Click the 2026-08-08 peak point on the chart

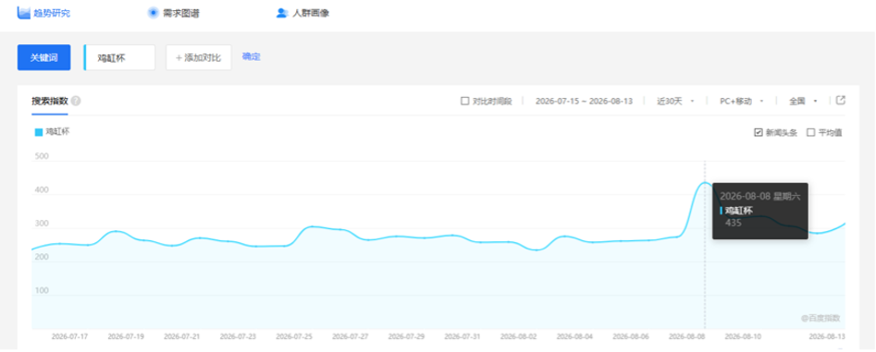[x=705, y=182]
